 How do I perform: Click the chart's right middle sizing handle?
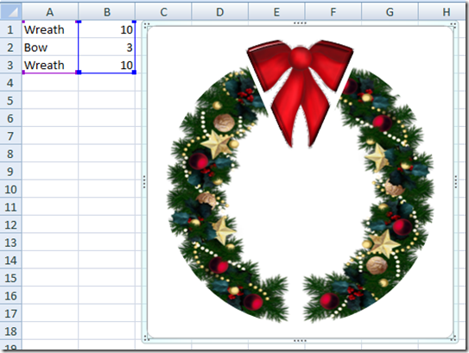click(456, 182)
